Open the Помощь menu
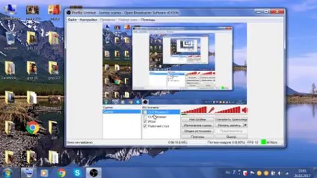The image size is (317, 178). tap(148, 20)
